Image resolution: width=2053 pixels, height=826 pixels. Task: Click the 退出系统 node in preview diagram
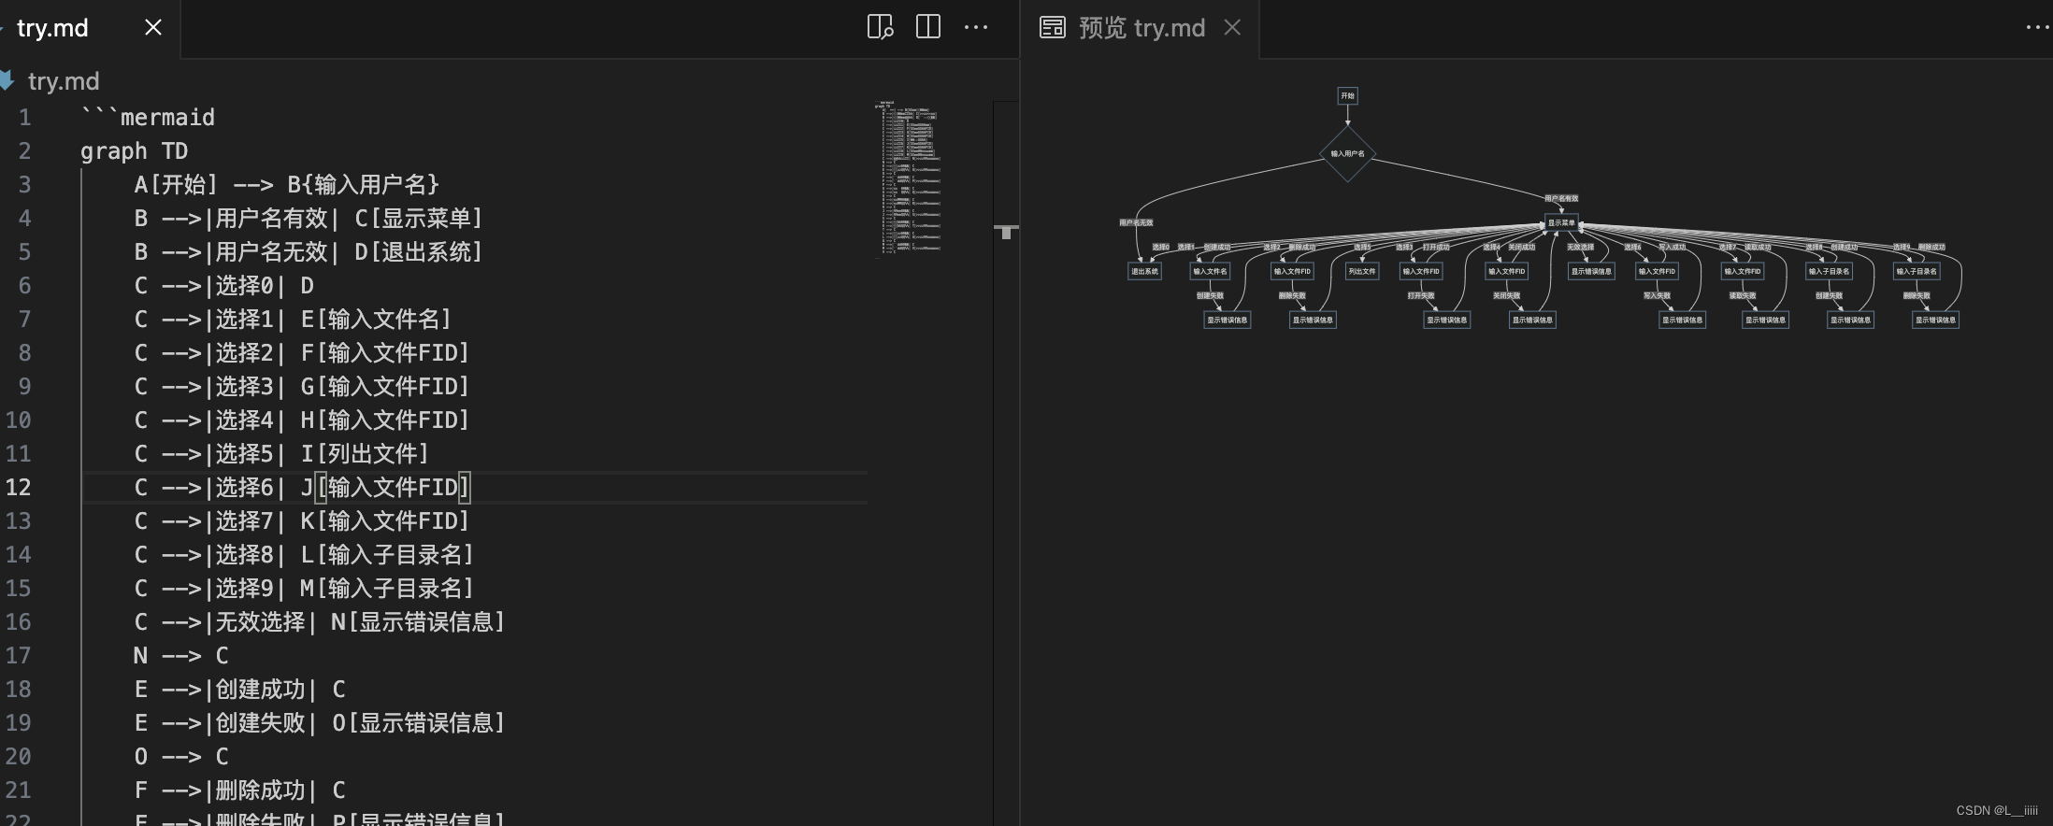pos(1144,271)
